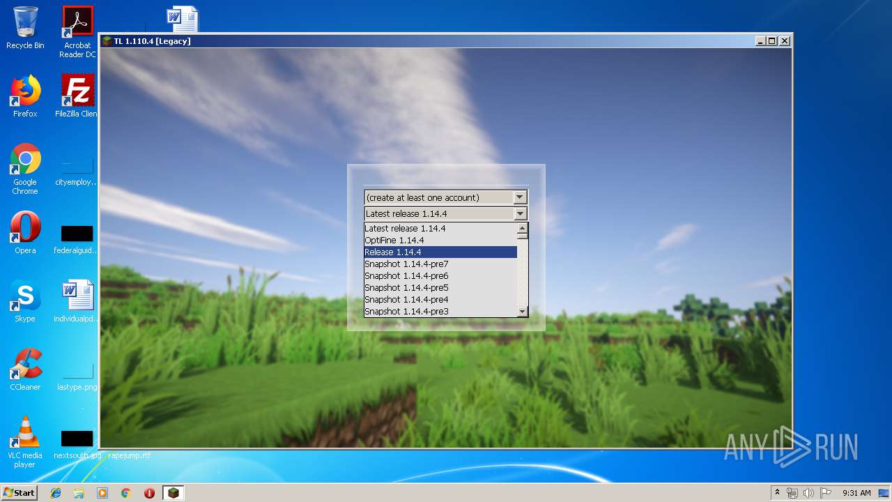Open Opera desktop shortcut
Screen dimensions: 892x502
coord(25,233)
